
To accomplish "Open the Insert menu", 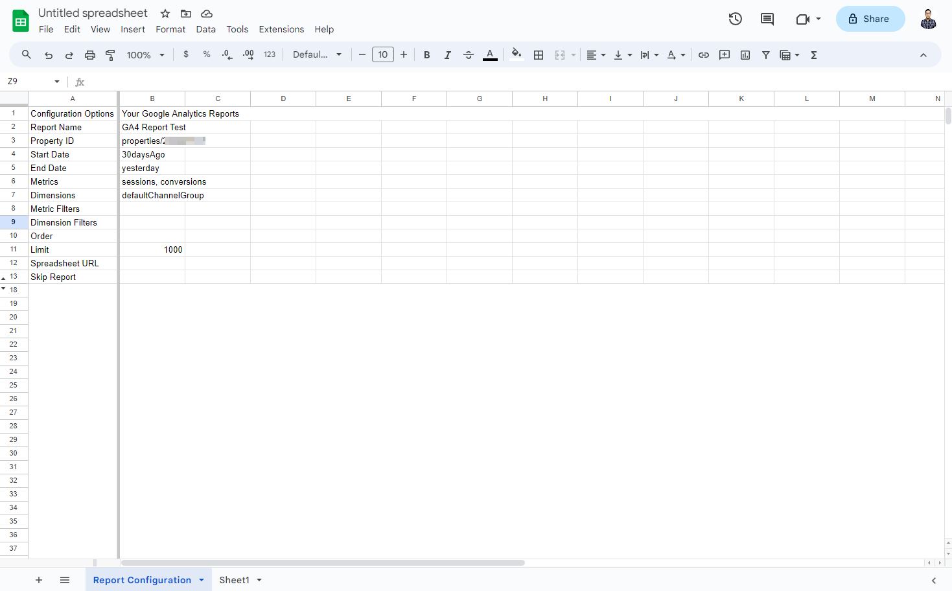I will point(133,29).
